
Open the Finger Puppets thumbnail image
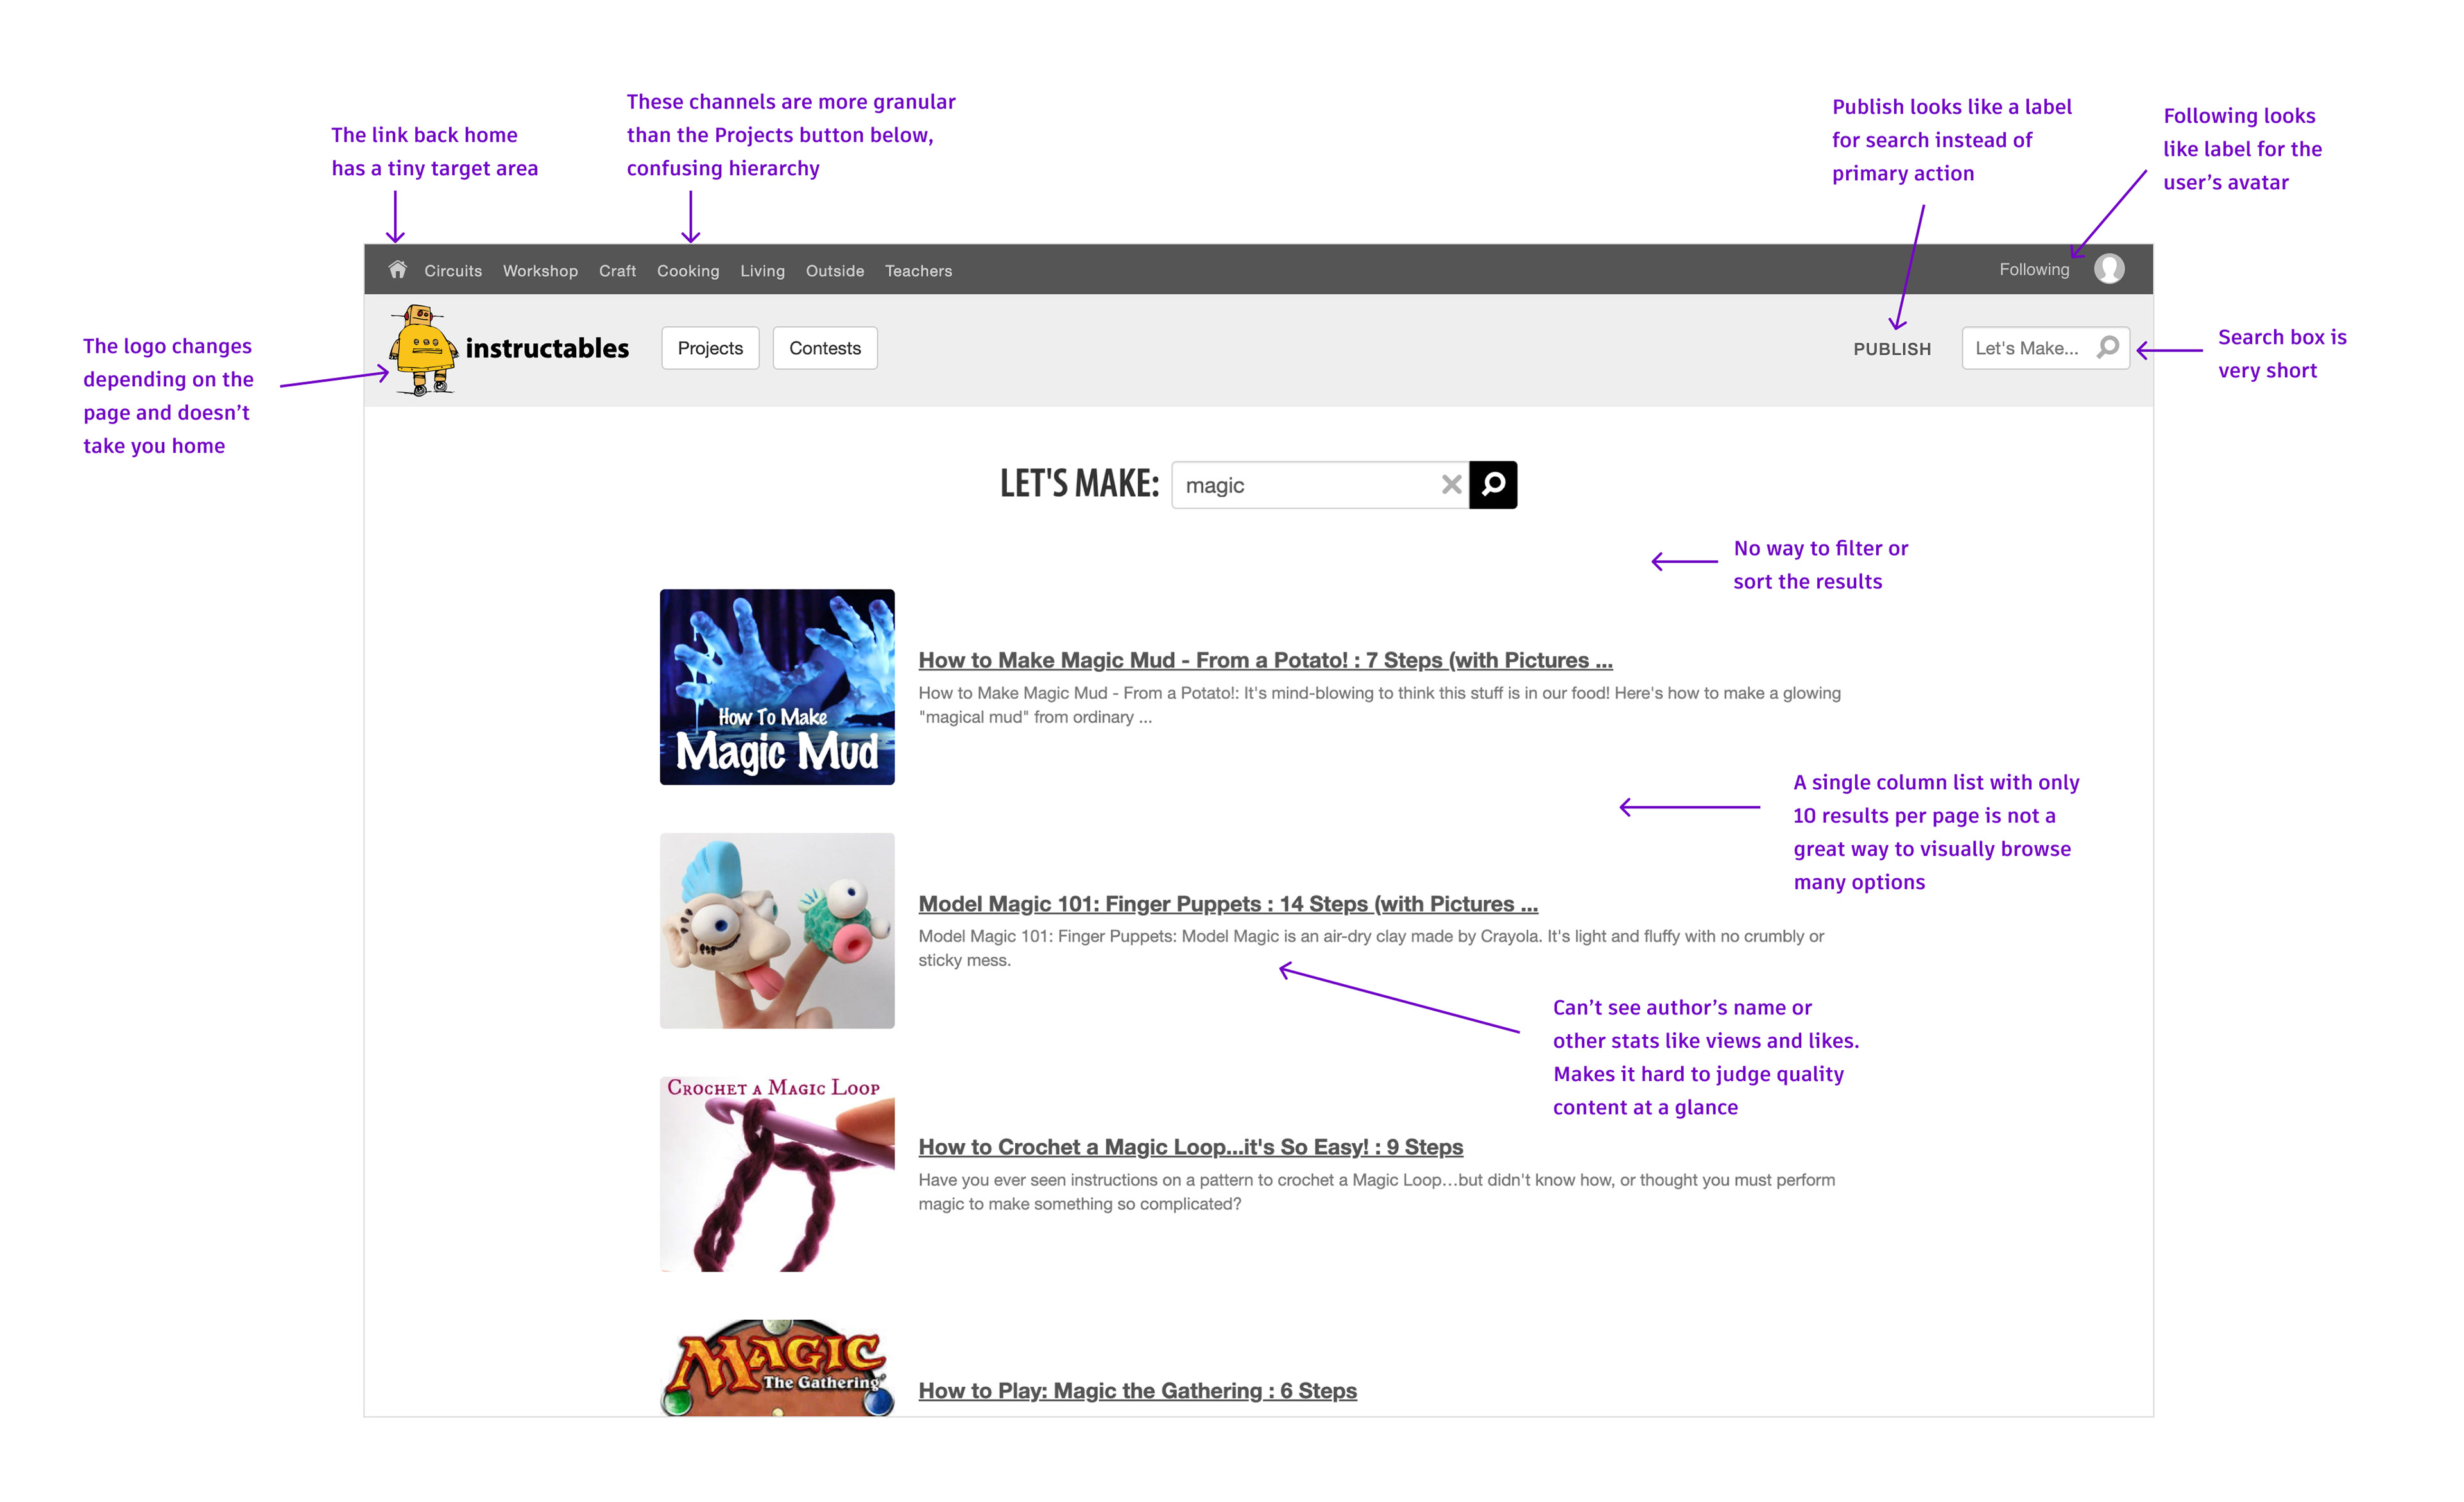[x=777, y=930]
